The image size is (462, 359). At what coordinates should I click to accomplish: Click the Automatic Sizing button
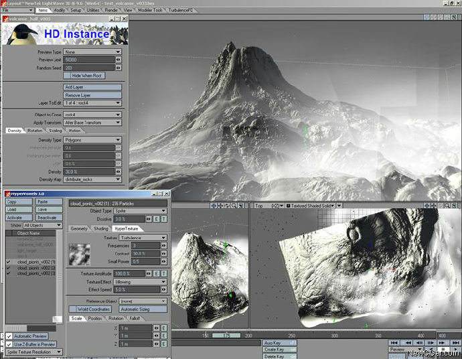point(143,309)
